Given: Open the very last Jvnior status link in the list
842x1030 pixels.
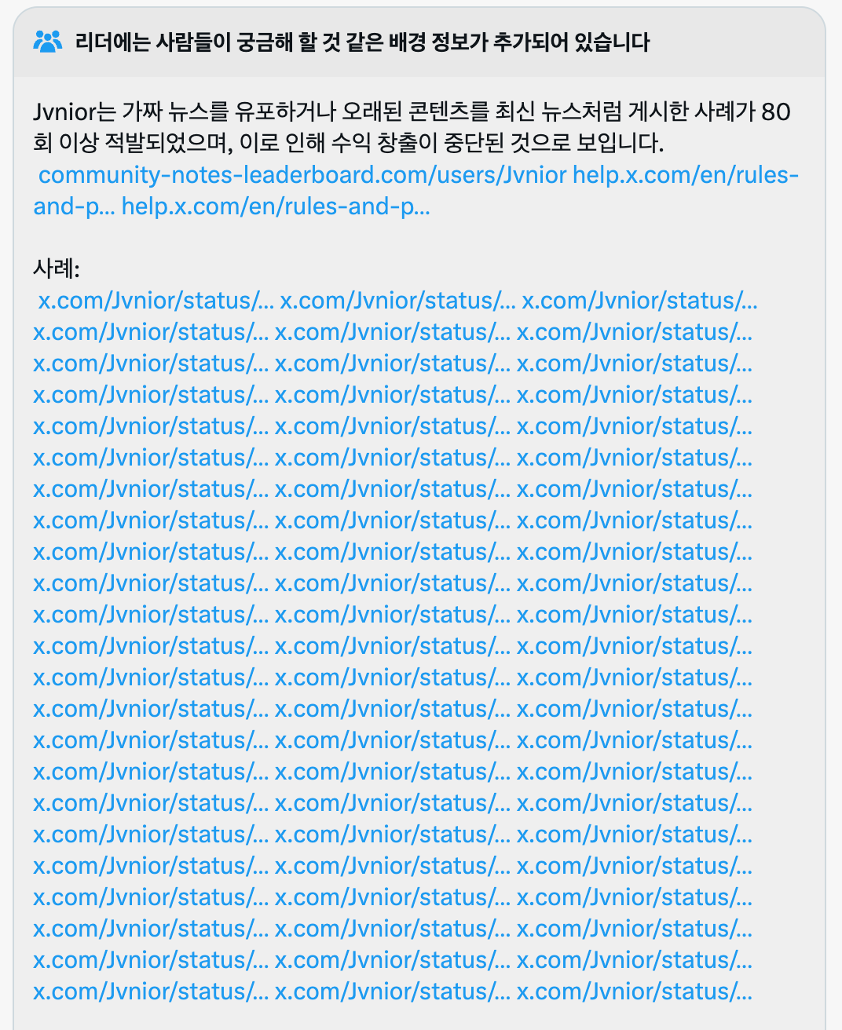Looking at the screenshot, I should point(635,992).
